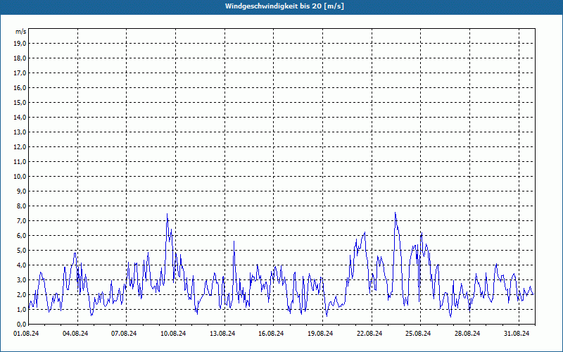Select the 10.08.24 date label
This screenshot has height=352, width=563.
[173, 334]
